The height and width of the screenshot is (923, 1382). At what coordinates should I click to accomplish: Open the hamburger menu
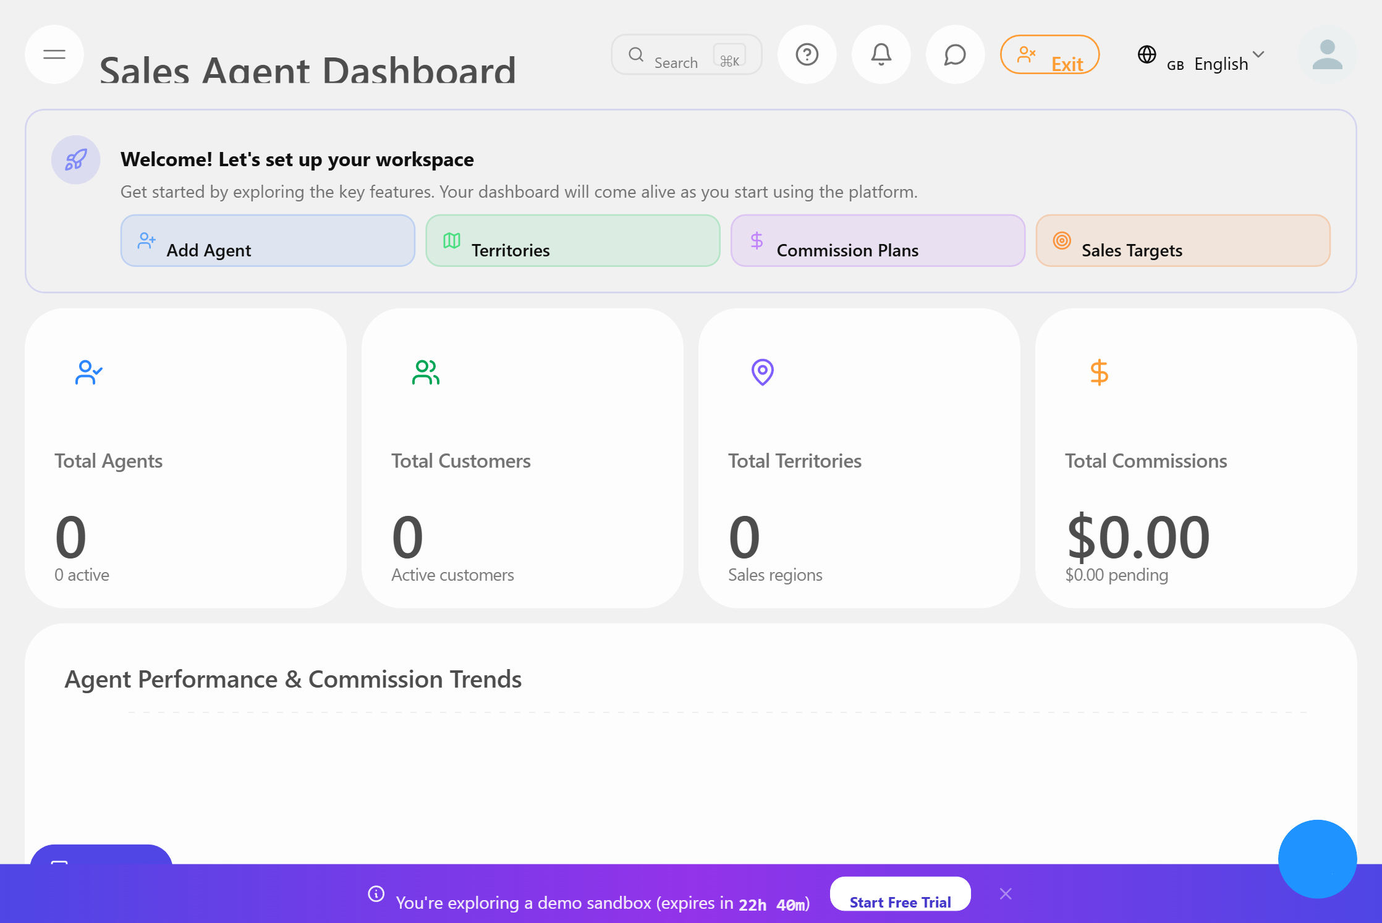[x=54, y=54]
